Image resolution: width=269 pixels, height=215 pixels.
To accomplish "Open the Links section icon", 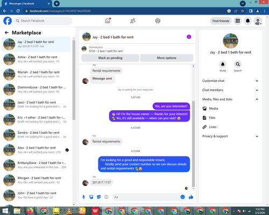I will click(x=204, y=127).
